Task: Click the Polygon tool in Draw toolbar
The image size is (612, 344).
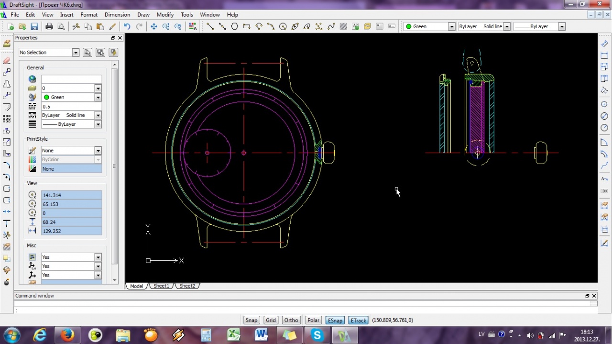Action: tap(234, 27)
